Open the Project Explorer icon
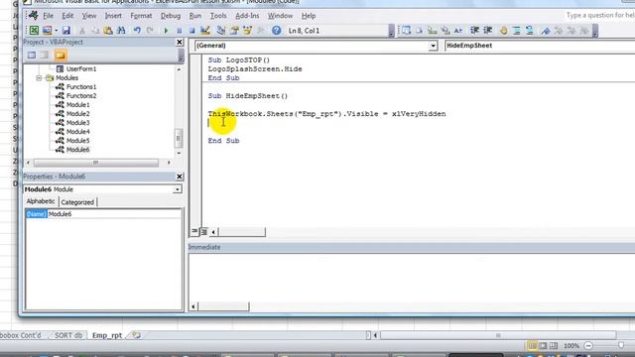 (x=221, y=31)
